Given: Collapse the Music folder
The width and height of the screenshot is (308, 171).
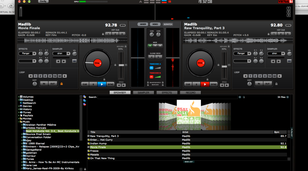Looking at the screenshot, I should coord(19,122).
